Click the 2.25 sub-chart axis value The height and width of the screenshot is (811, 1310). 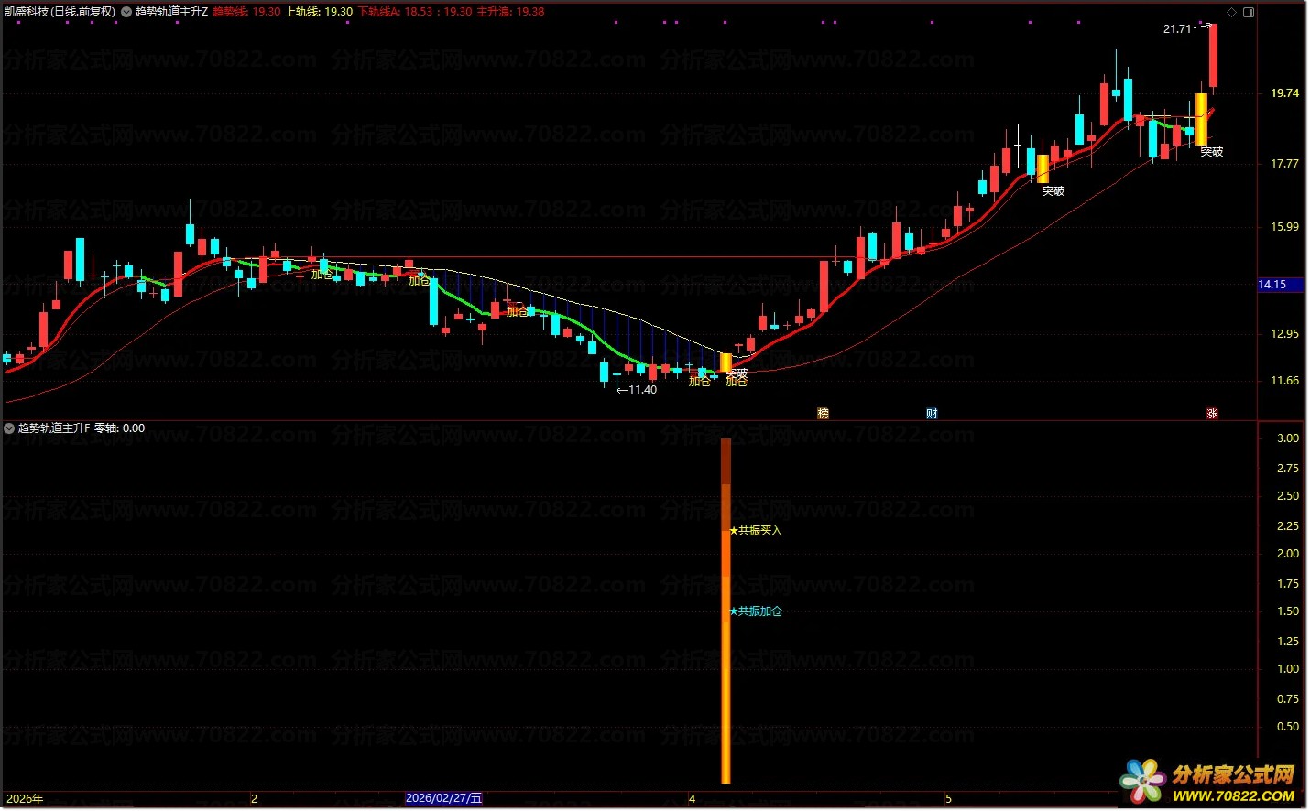point(1288,526)
